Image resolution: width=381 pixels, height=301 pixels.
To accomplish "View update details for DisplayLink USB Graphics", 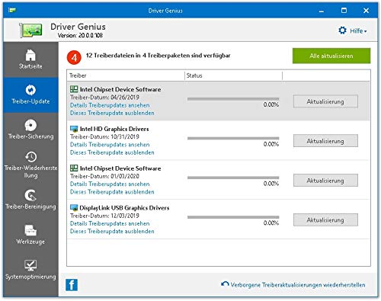I will click(x=110, y=223).
